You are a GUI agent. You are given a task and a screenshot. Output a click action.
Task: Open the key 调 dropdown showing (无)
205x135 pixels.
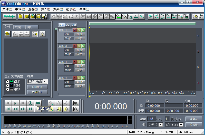point(155,125)
